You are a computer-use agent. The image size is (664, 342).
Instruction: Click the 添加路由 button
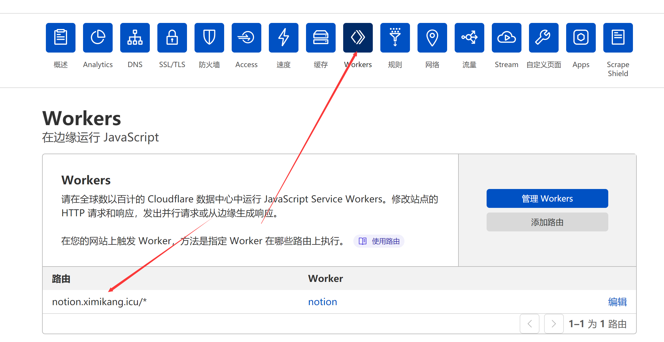(547, 222)
